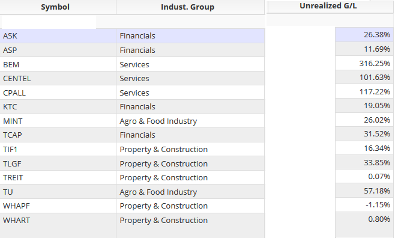The height and width of the screenshot is (238, 395).
Task: Select the TCAP symbol cell
Action: pyautogui.click(x=58, y=135)
